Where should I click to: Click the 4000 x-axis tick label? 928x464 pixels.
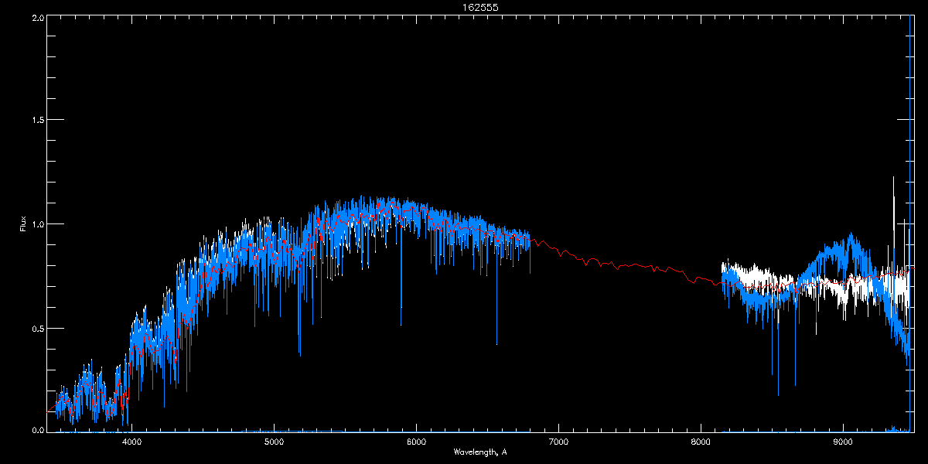point(131,442)
